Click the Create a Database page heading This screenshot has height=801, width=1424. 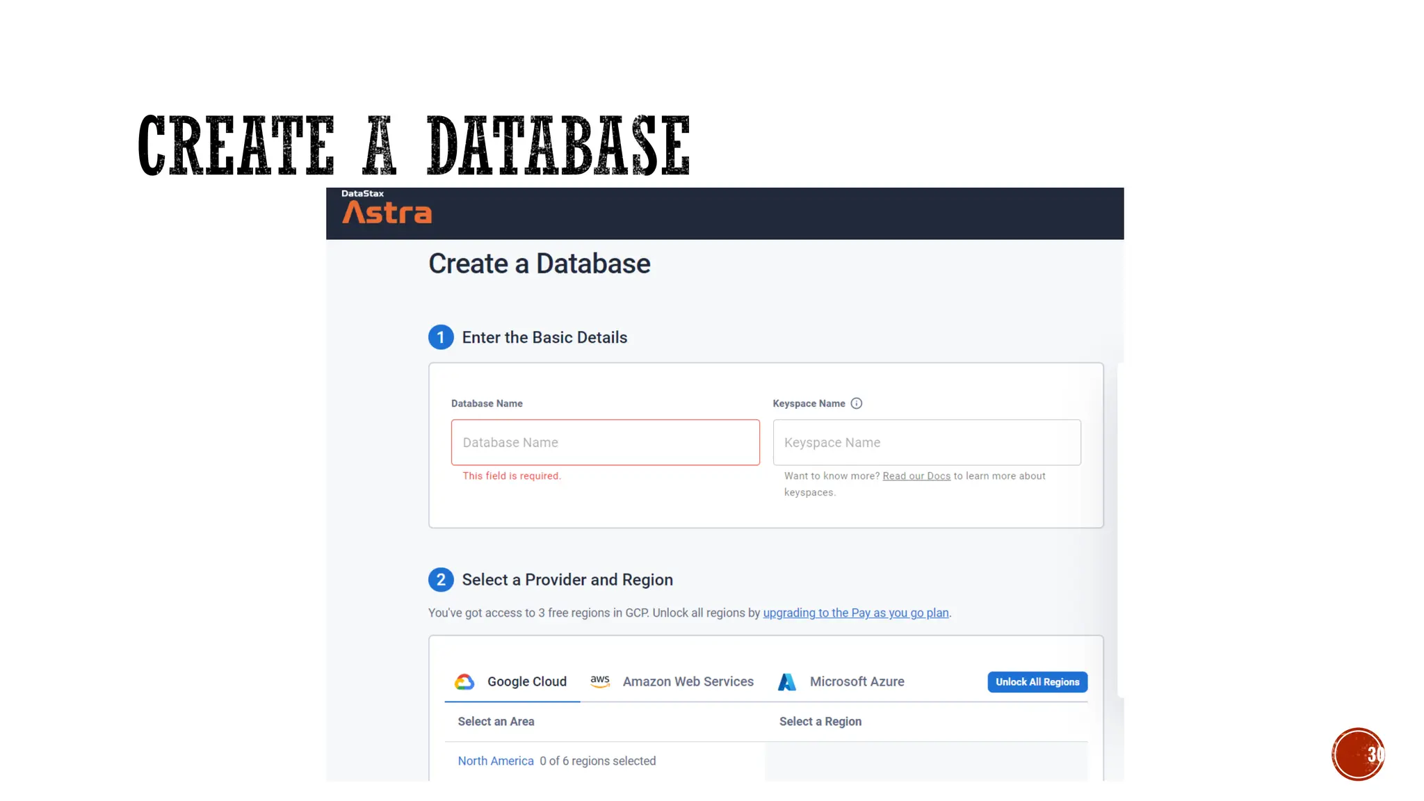540,264
